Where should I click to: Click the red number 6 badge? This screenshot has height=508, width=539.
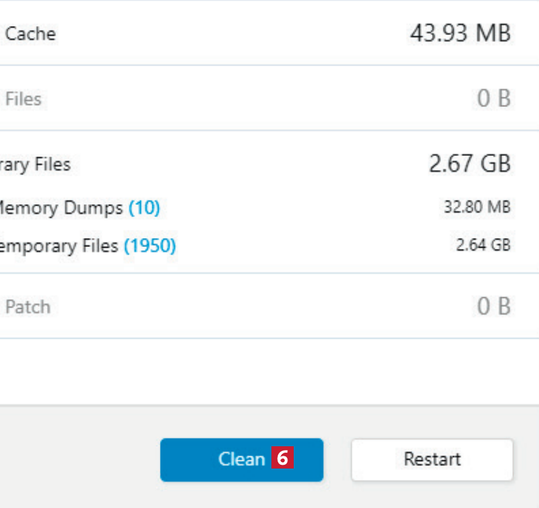[282, 459]
